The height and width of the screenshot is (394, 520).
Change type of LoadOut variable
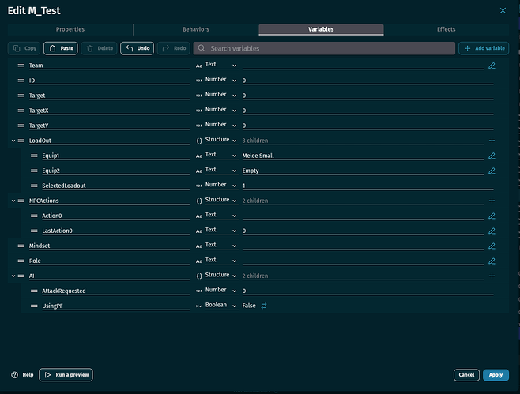tap(220, 140)
